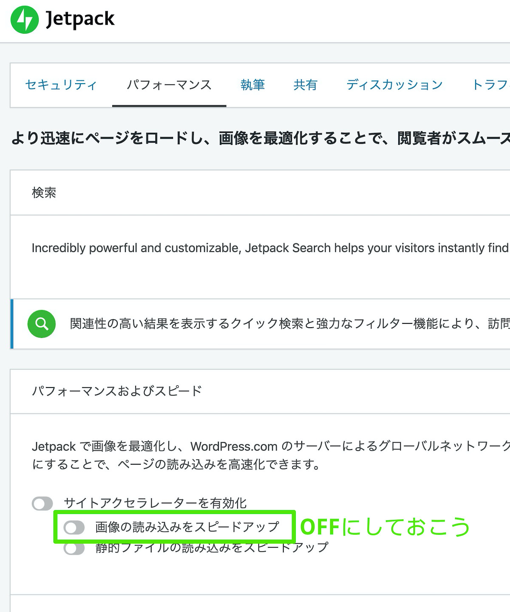Open the セキュリティ tab

61,85
